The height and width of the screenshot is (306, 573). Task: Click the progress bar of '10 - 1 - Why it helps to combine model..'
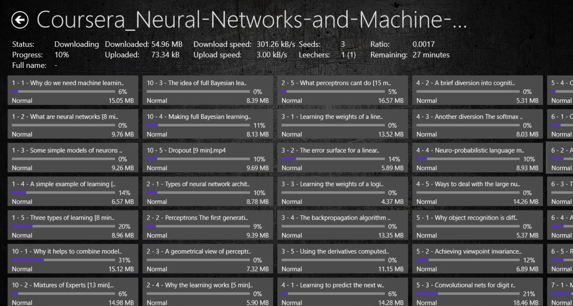63,260
